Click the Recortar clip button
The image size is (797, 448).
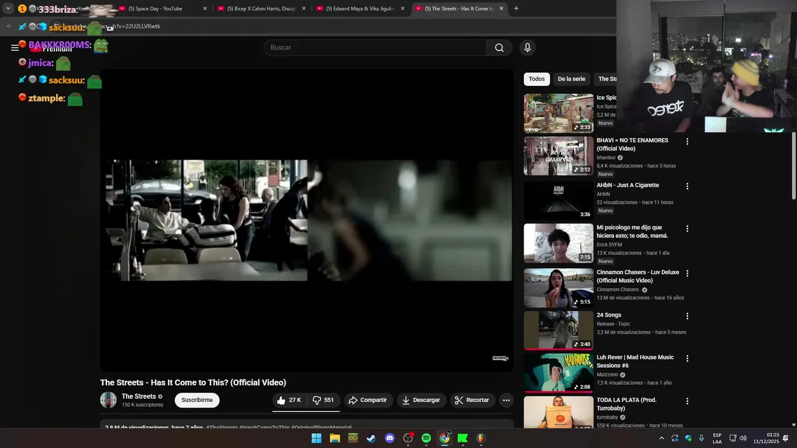472,400
